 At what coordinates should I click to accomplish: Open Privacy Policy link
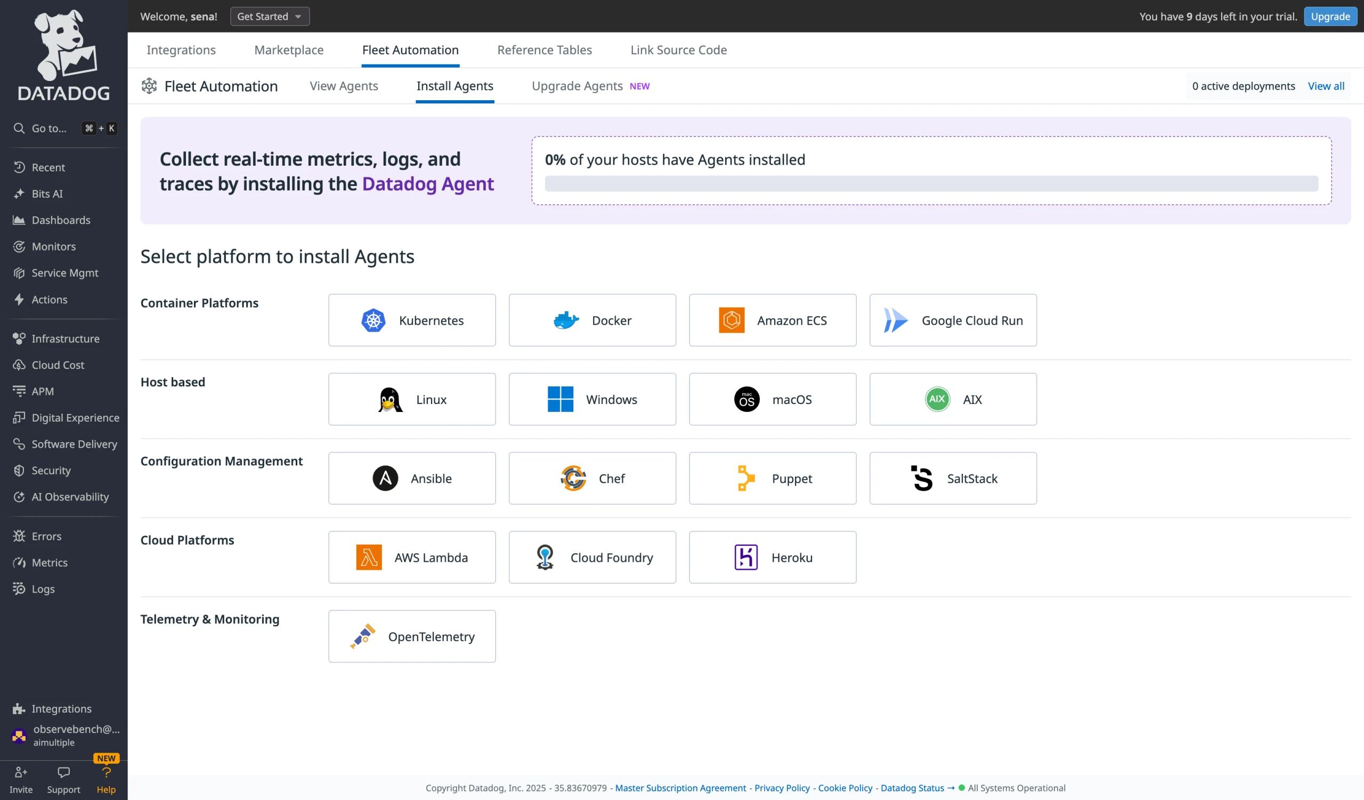click(x=782, y=788)
